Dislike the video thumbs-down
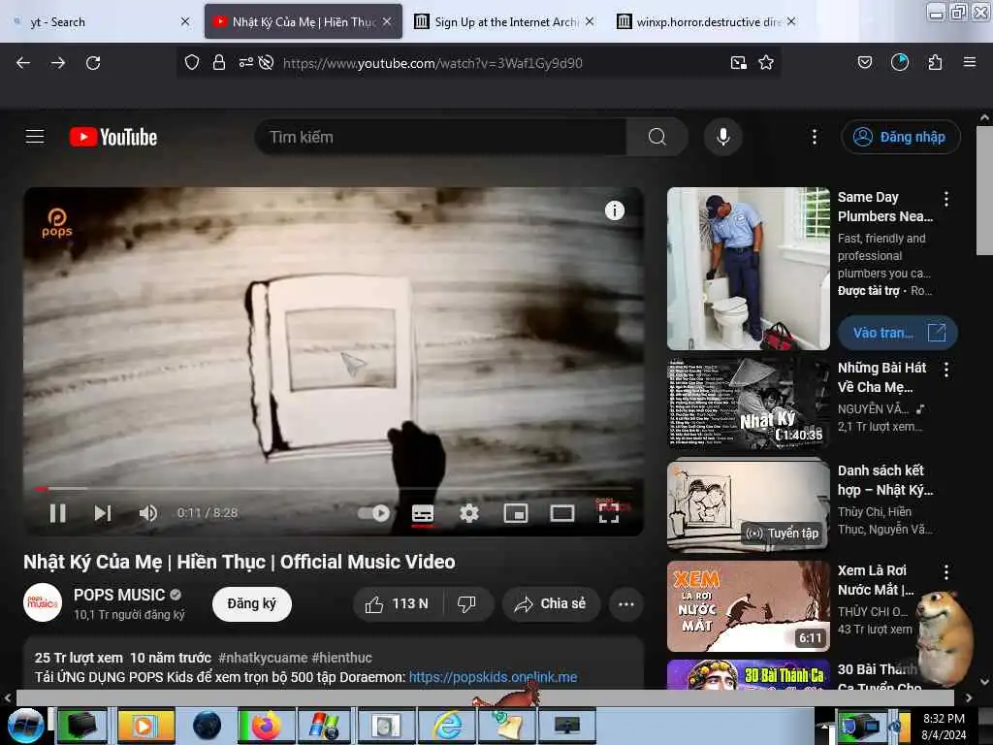Viewport: 993px width, 745px height. [467, 603]
